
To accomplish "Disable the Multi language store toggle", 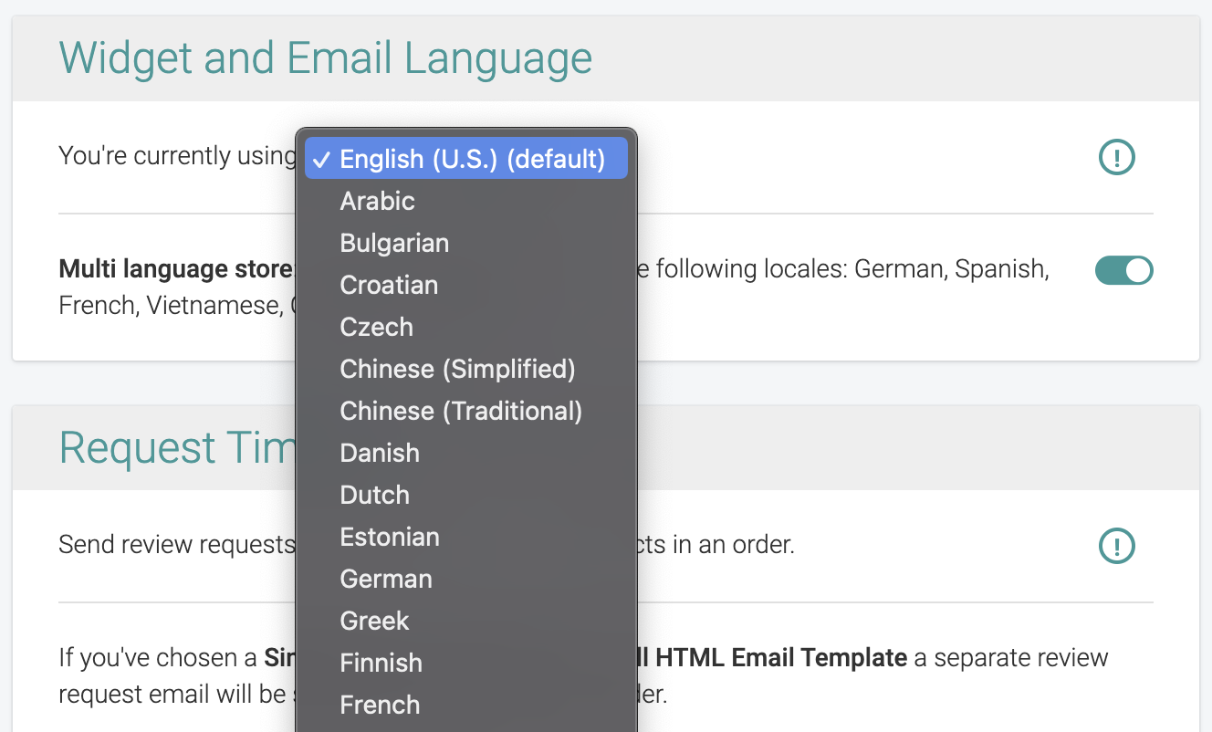I will 1123,271.
